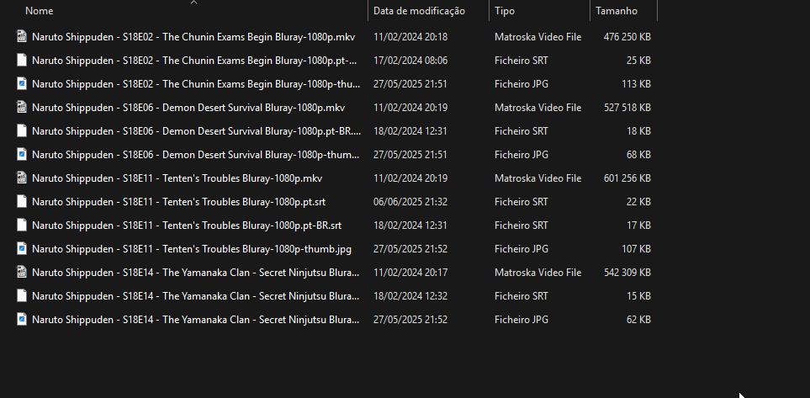810x398 pixels.
Task: Click size value '15 KB'
Action: pos(638,295)
